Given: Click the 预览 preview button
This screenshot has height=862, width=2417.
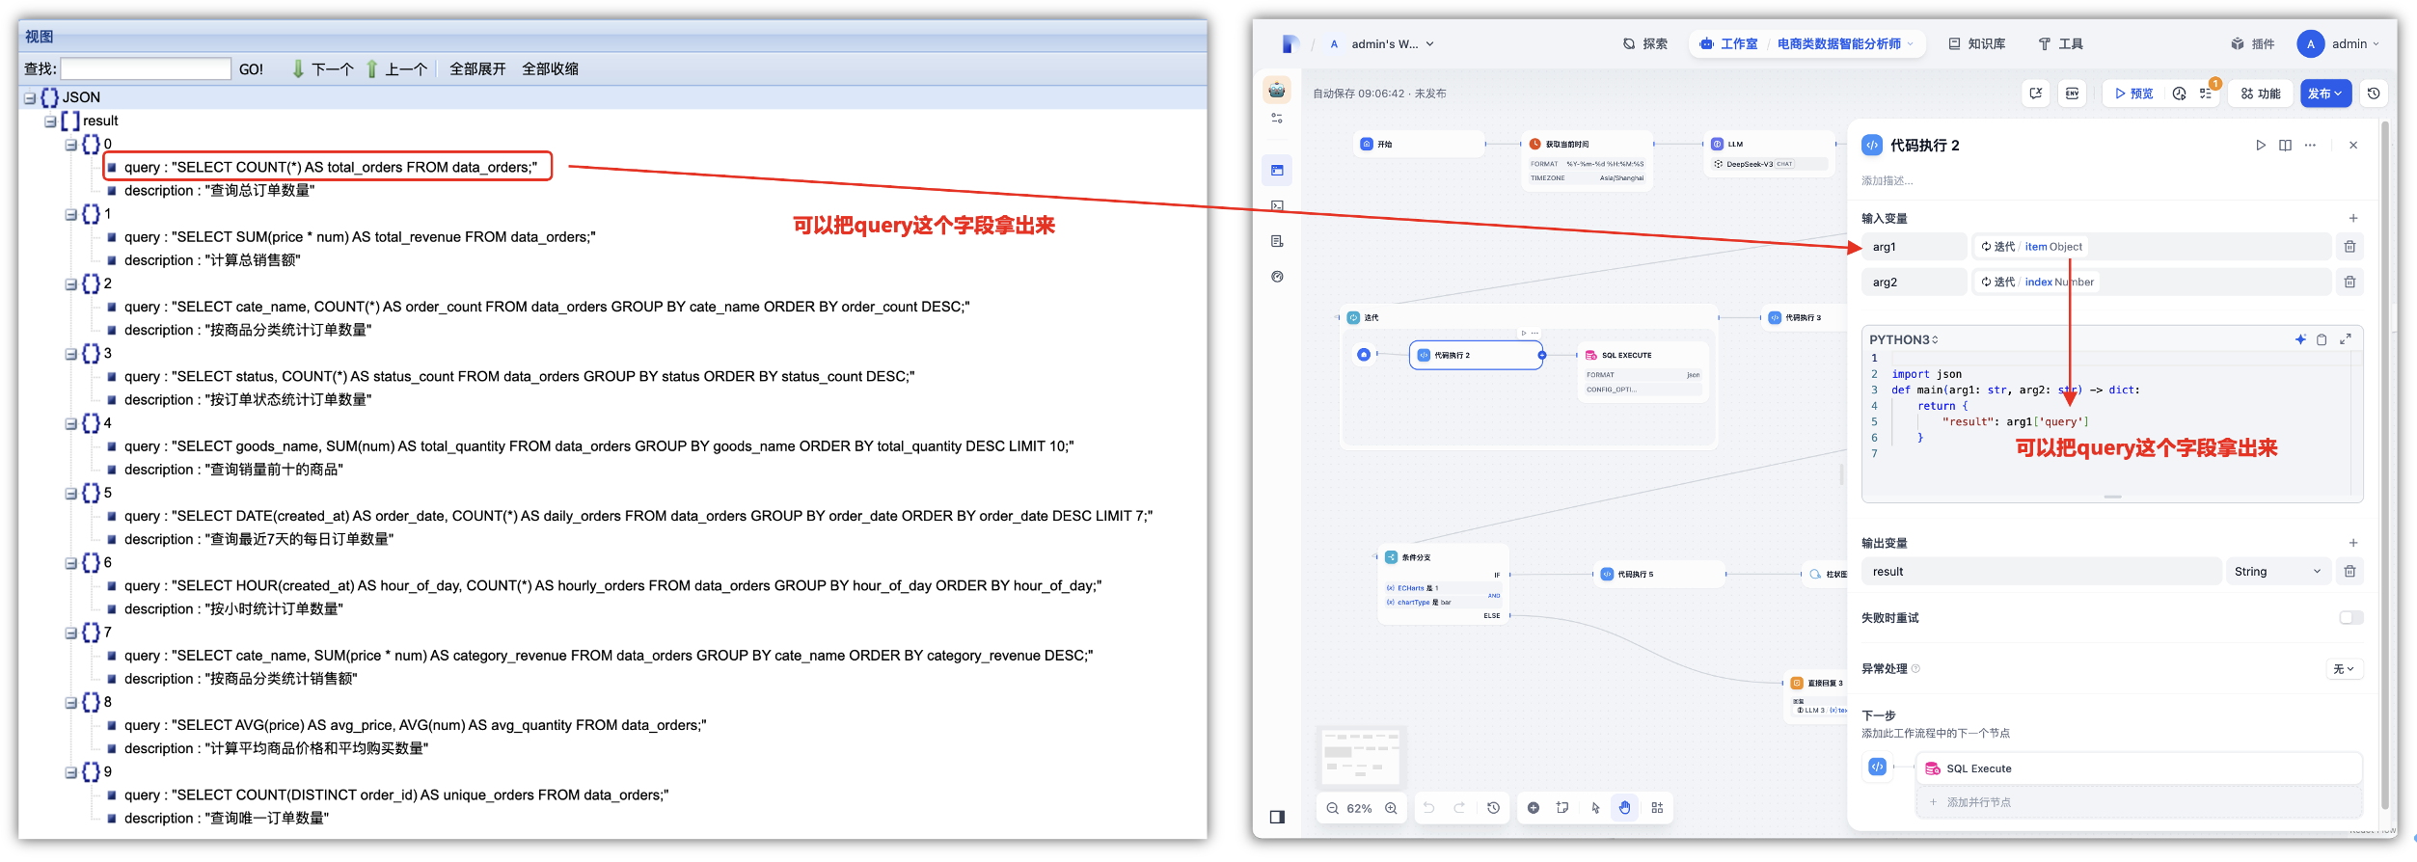Looking at the screenshot, I should [x=2133, y=94].
